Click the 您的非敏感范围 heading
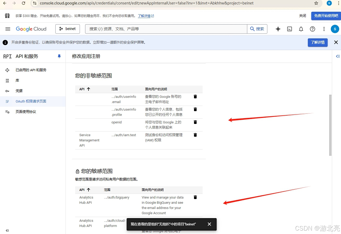 tap(93, 76)
